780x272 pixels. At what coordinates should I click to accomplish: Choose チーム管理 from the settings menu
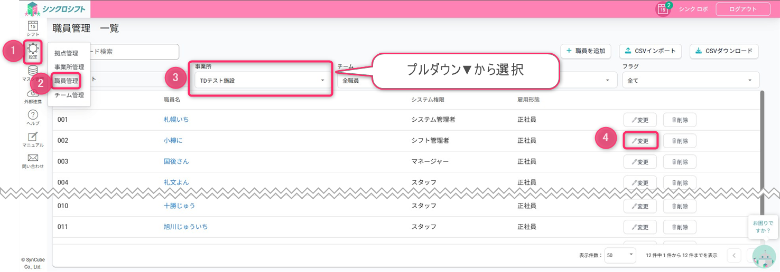(69, 95)
